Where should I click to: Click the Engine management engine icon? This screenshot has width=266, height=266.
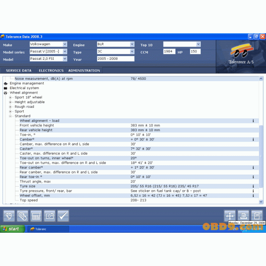6,83
